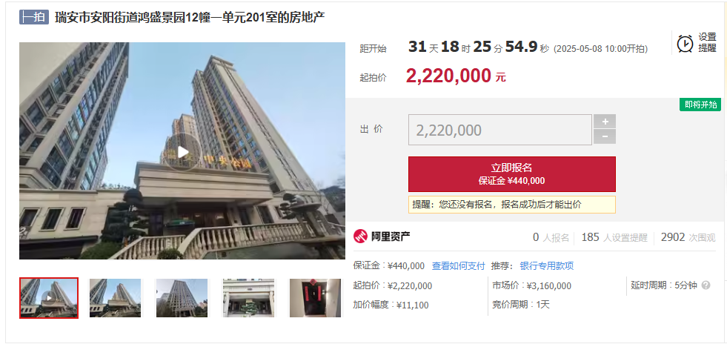Select the fourth entrance thumbnail
This screenshot has width=727, height=344.
248,298
